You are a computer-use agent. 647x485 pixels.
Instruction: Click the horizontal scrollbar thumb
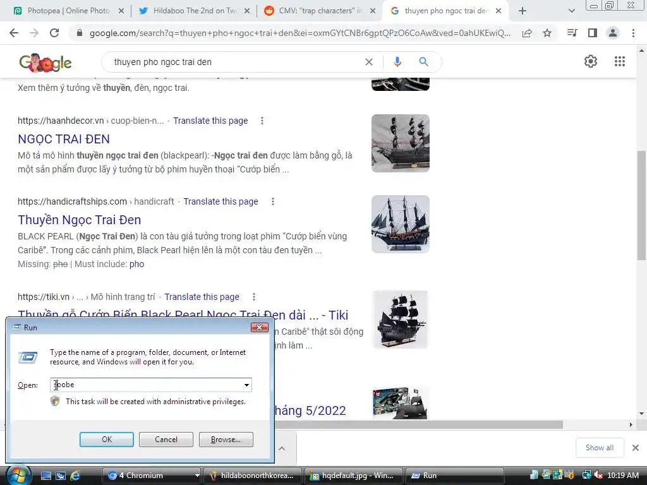[419, 425]
